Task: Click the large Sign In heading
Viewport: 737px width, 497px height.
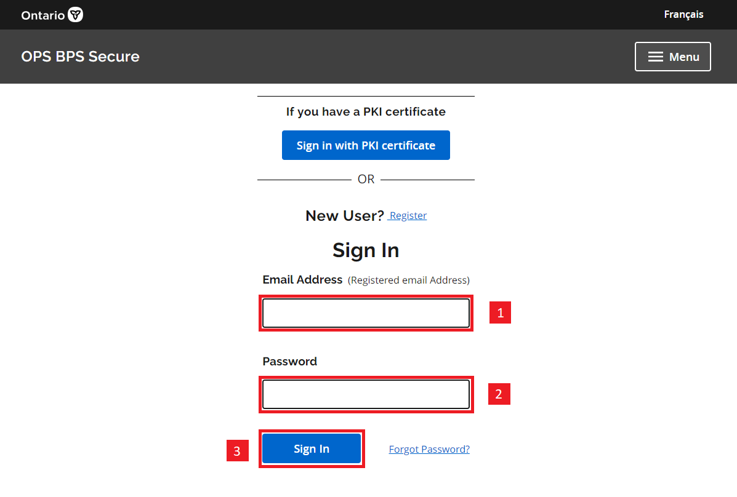Action: [366, 250]
